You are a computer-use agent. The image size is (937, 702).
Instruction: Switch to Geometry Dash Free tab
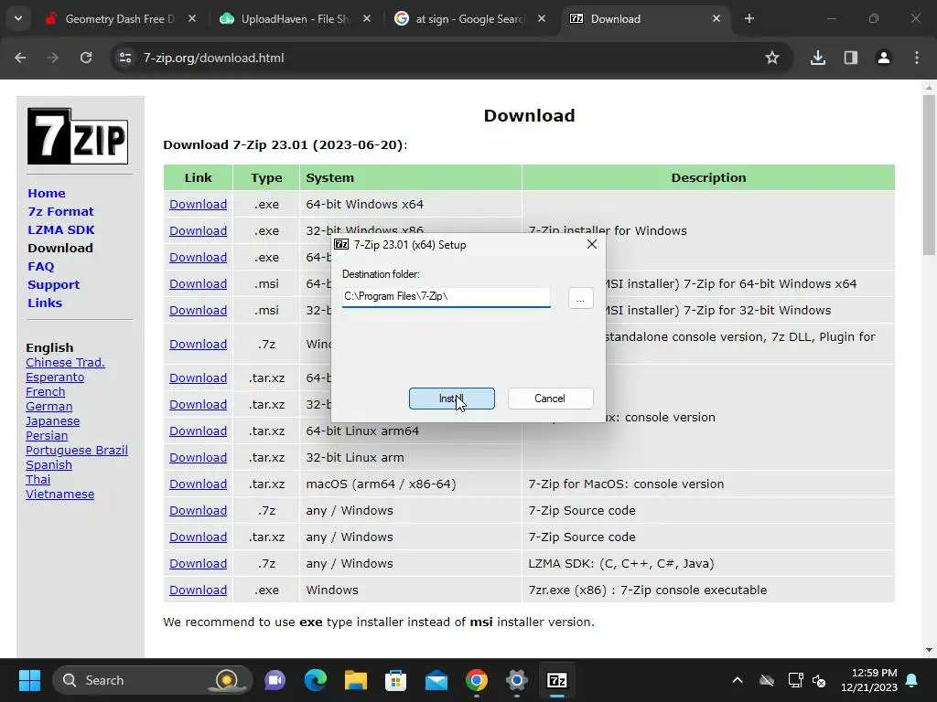tap(120, 19)
